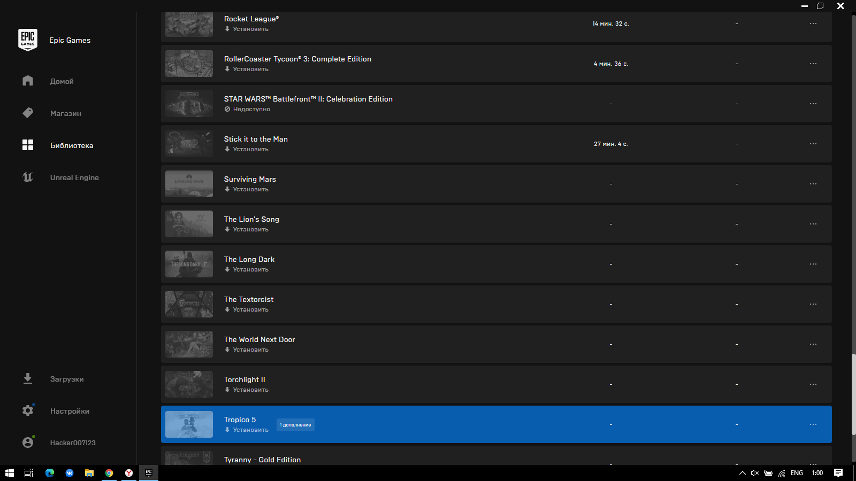The height and width of the screenshot is (481, 856).
Task: Switch ENG input language indicator
Action: (x=797, y=473)
